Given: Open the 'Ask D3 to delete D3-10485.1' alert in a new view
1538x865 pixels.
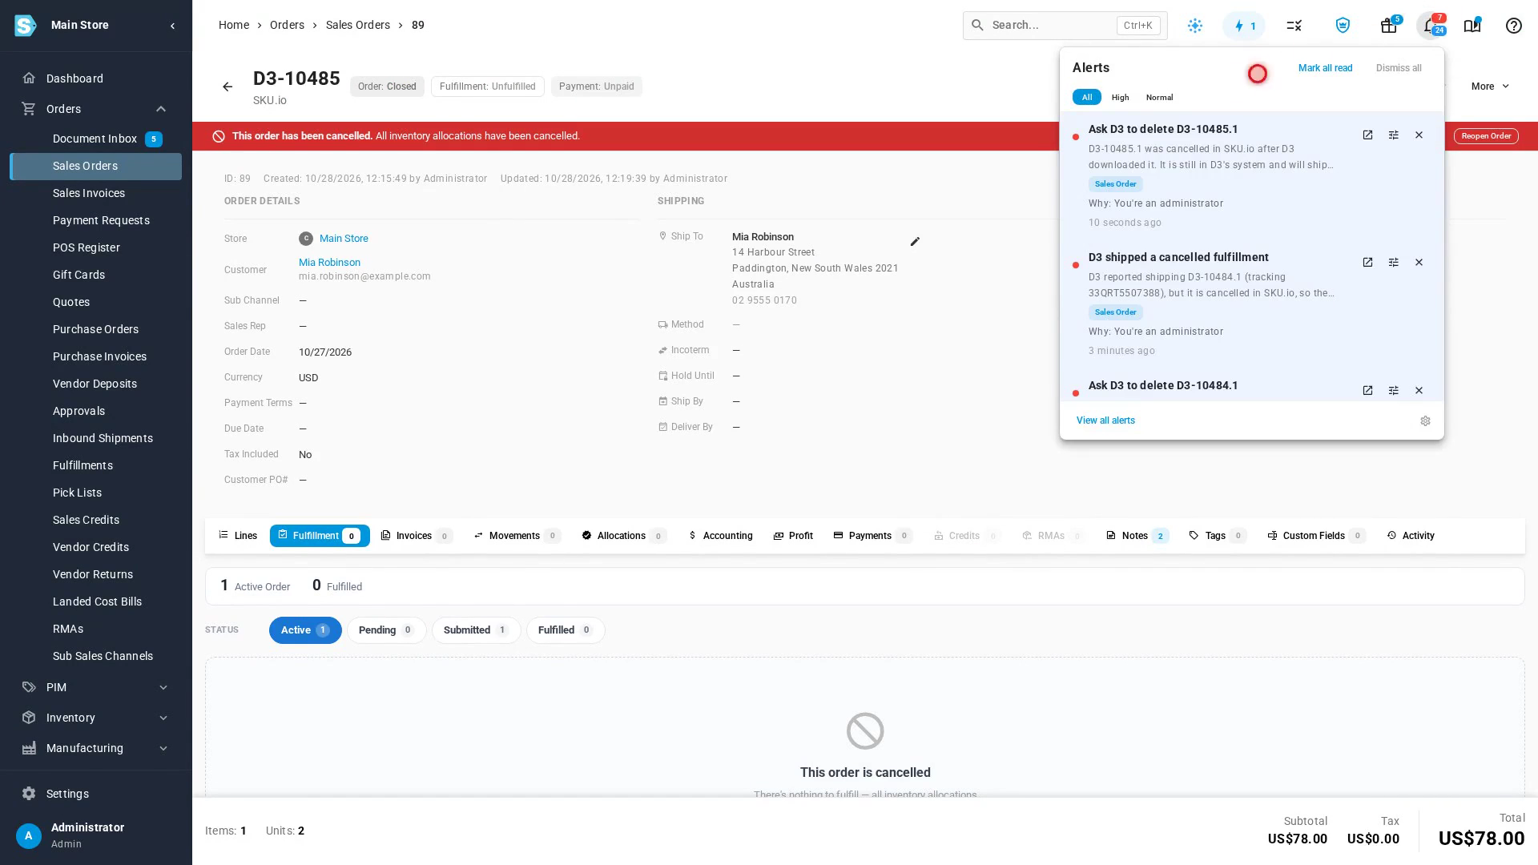Looking at the screenshot, I should pos(1367,135).
